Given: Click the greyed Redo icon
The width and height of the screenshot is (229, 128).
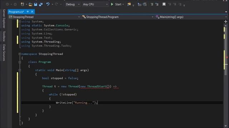Looking at the screenshot, I should tap(57, 4).
